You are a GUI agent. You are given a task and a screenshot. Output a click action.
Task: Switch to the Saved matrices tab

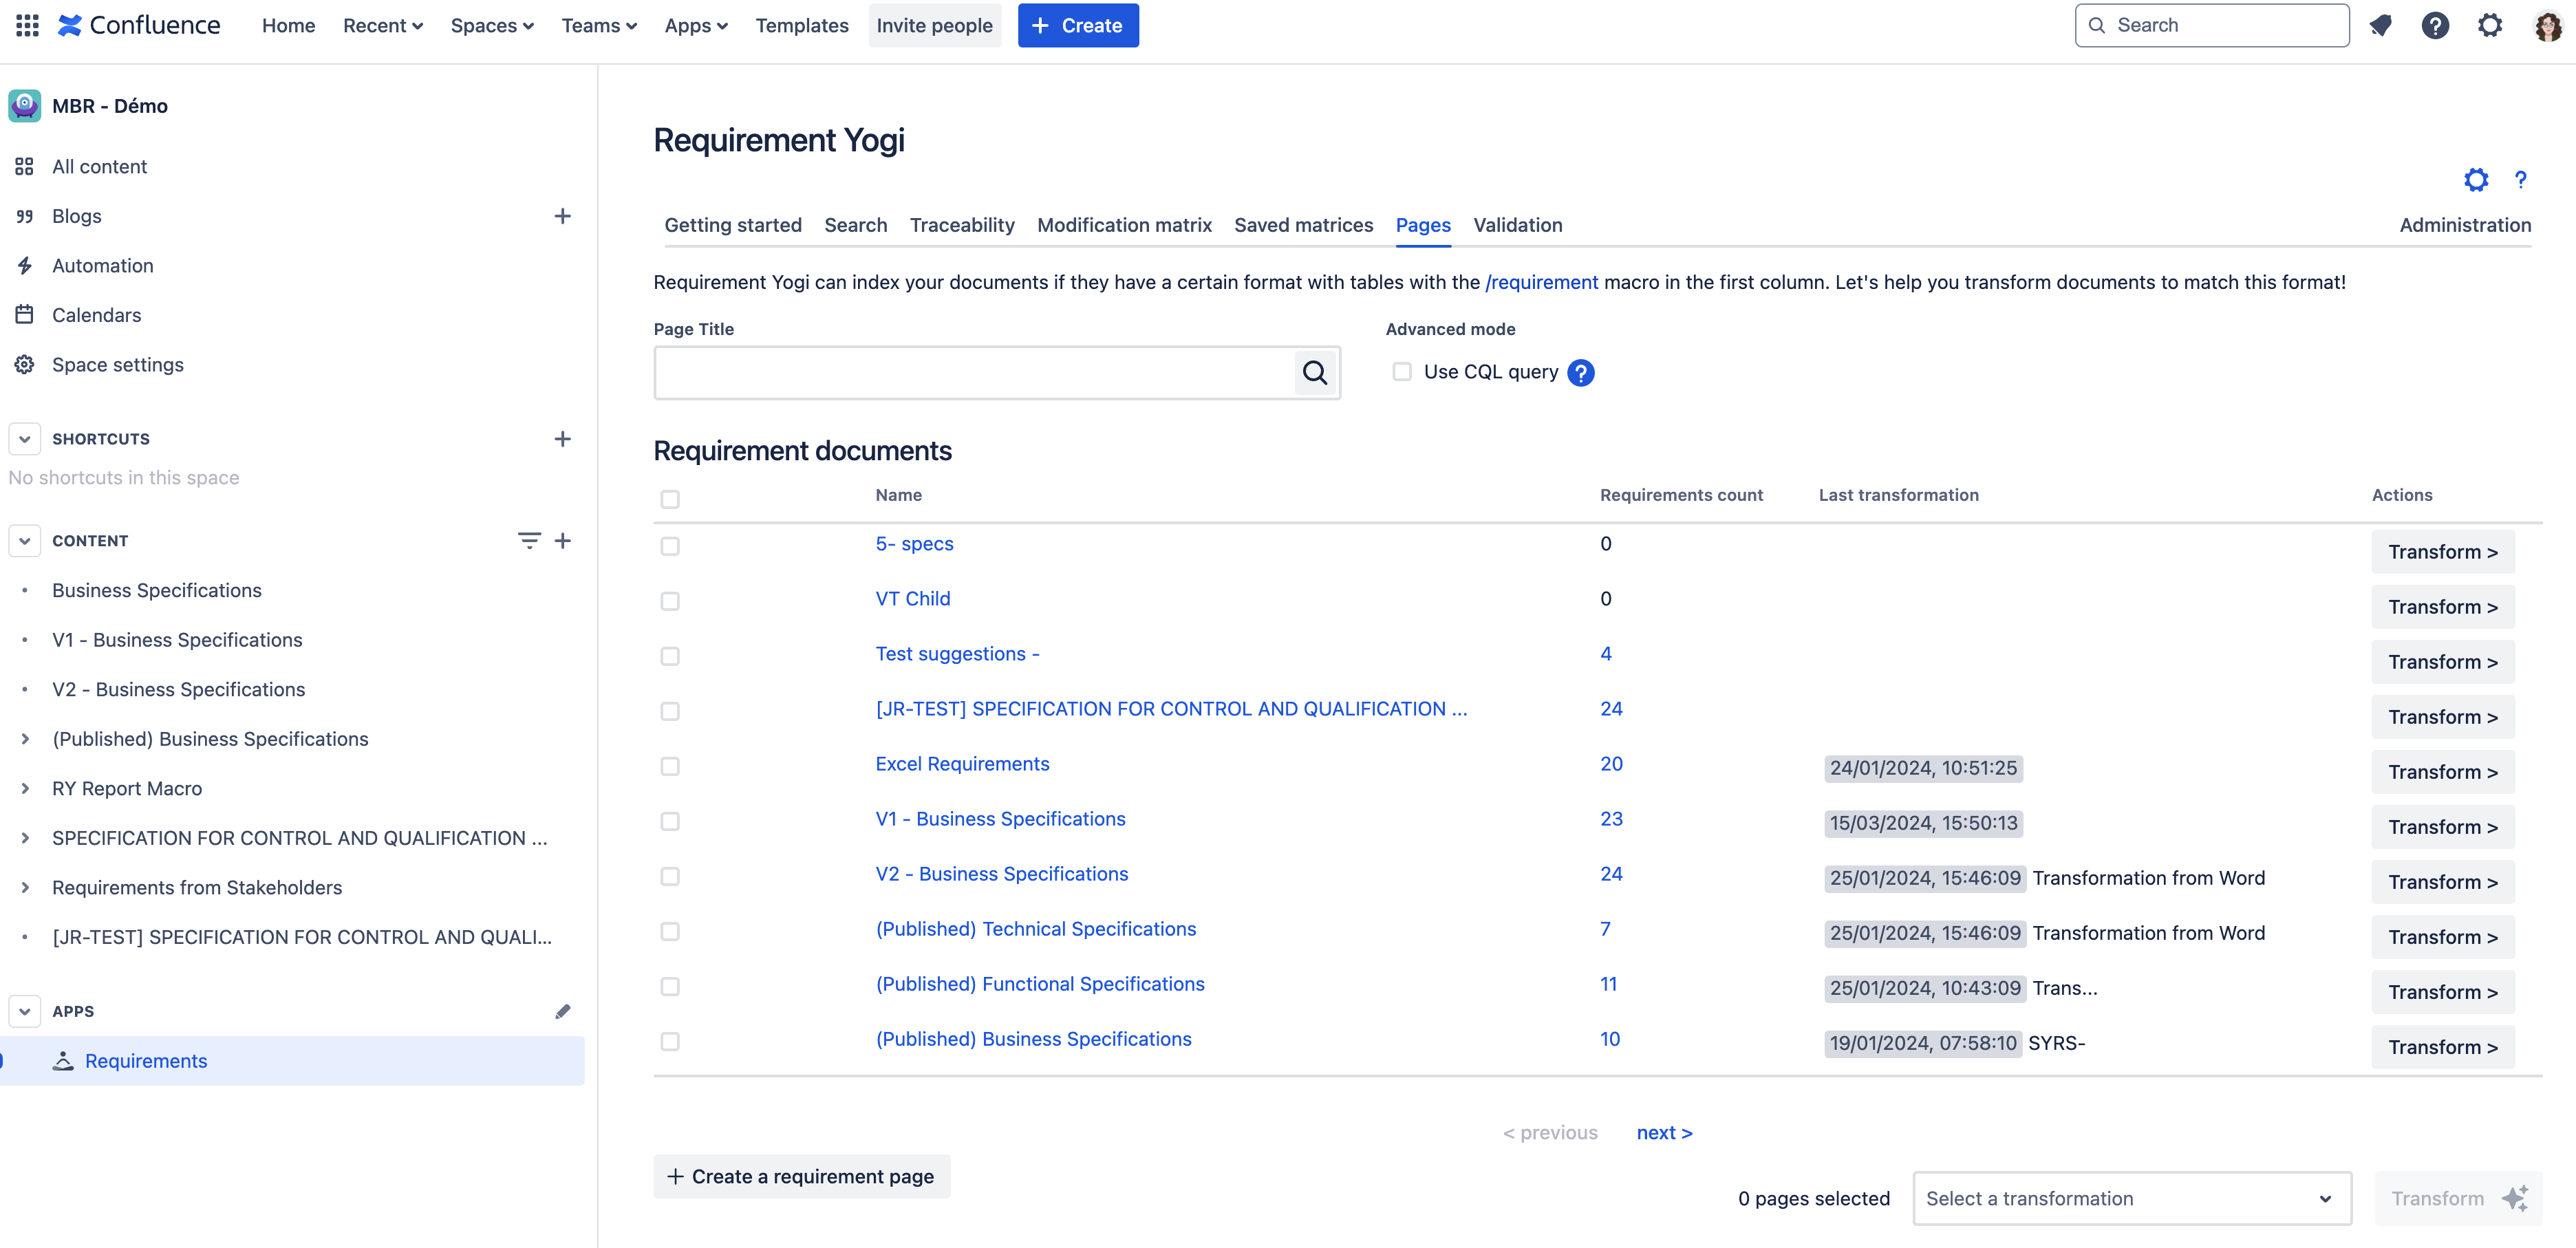[1303, 225]
